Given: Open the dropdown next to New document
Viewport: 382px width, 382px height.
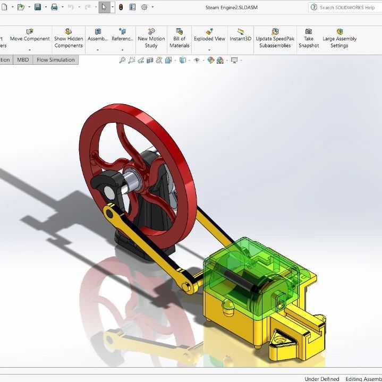Looking at the screenshot, I should coord(12,7).
